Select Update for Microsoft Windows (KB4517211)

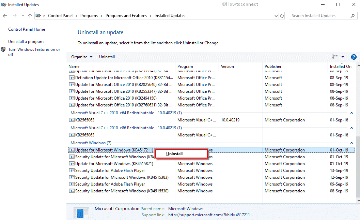212,150
